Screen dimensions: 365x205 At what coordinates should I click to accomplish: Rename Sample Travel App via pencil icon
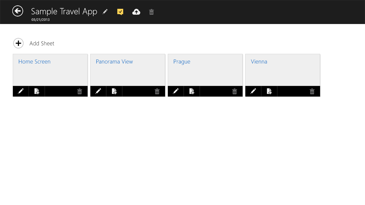[105, 12]
